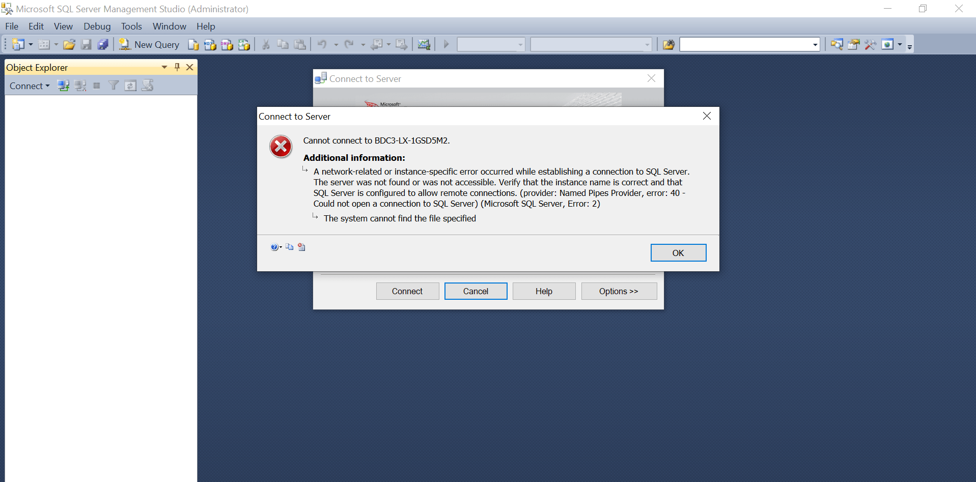Click the Database Engine Query icon
The image size is (976, 482).
(193, 45)
